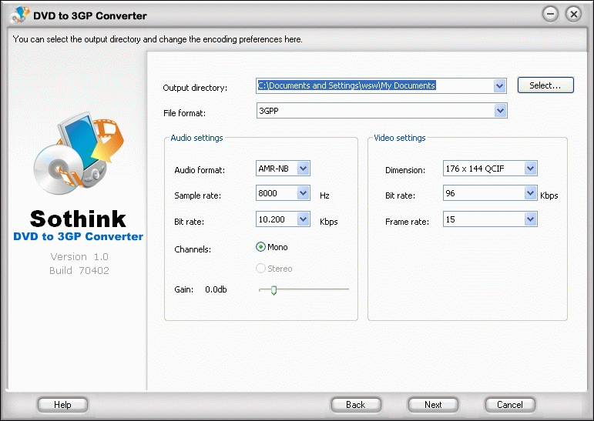Open the Audio format dropdown
Image resolution: width=594 pixels, height=421 pixels.
tap(303, 168)
